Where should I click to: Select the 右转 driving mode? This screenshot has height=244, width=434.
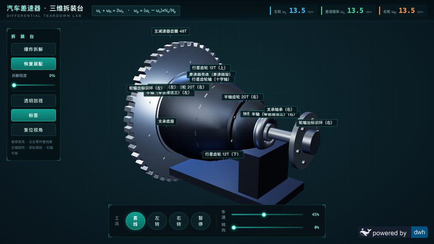tap(179, 221)
